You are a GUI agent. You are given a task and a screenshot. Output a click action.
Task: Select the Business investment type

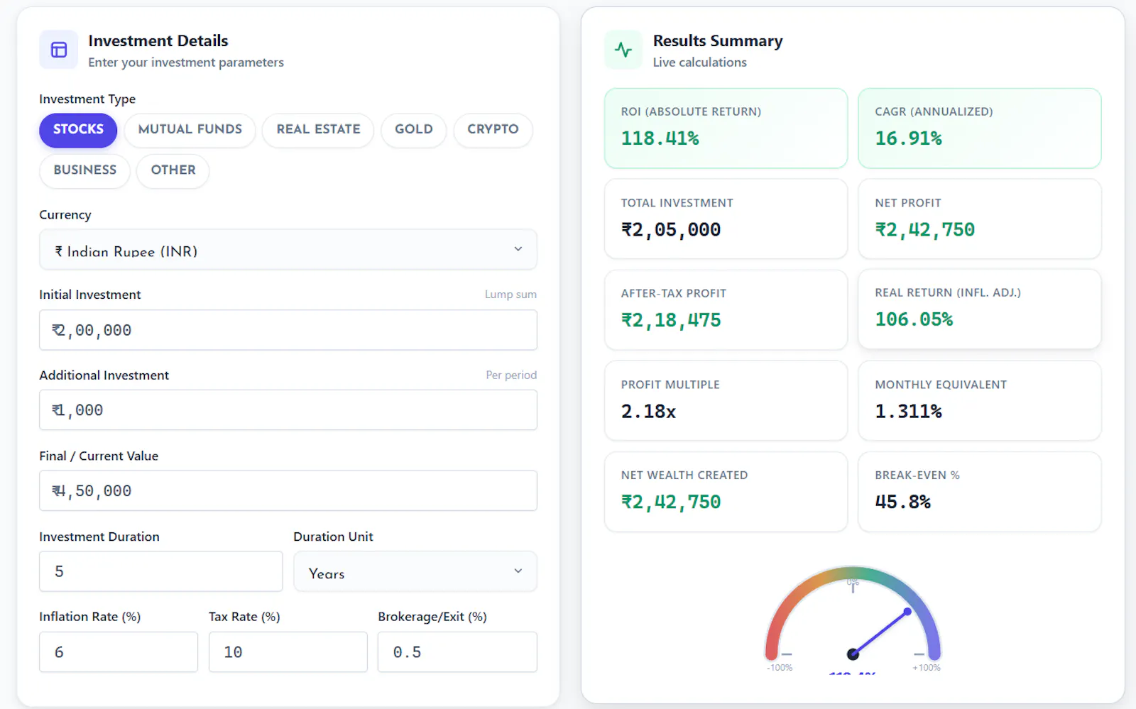coord(84,171)
